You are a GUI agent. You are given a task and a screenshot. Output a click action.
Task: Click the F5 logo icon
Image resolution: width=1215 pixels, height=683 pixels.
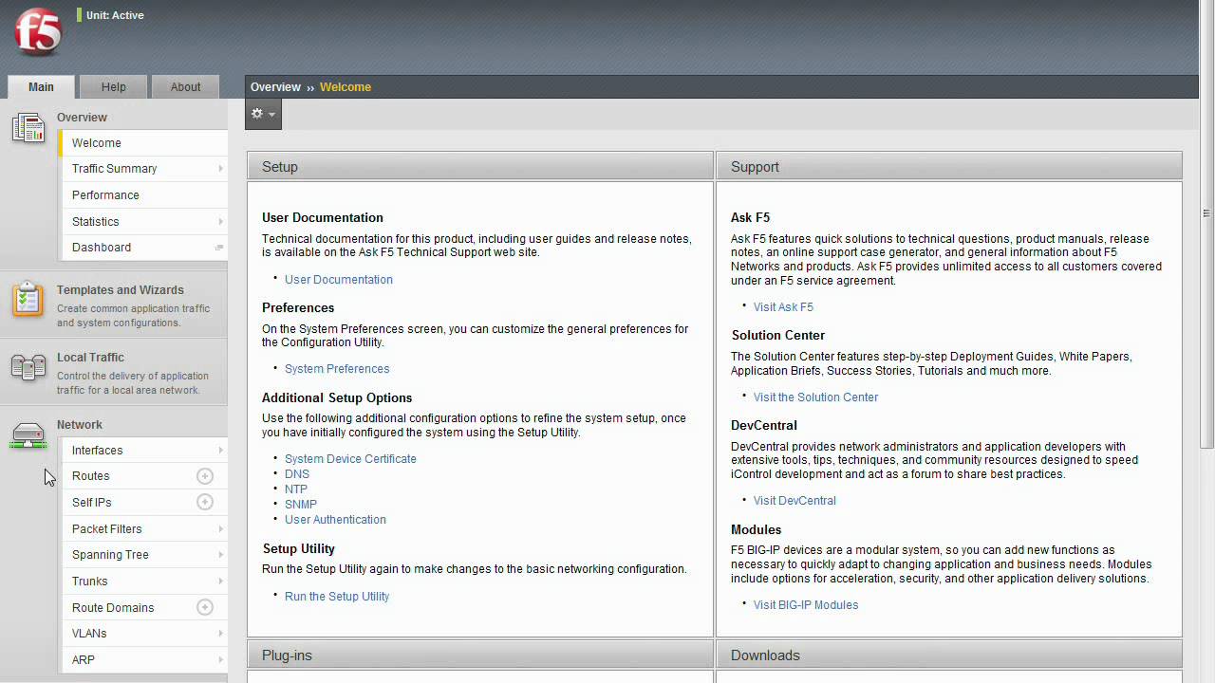coord(38,32)
